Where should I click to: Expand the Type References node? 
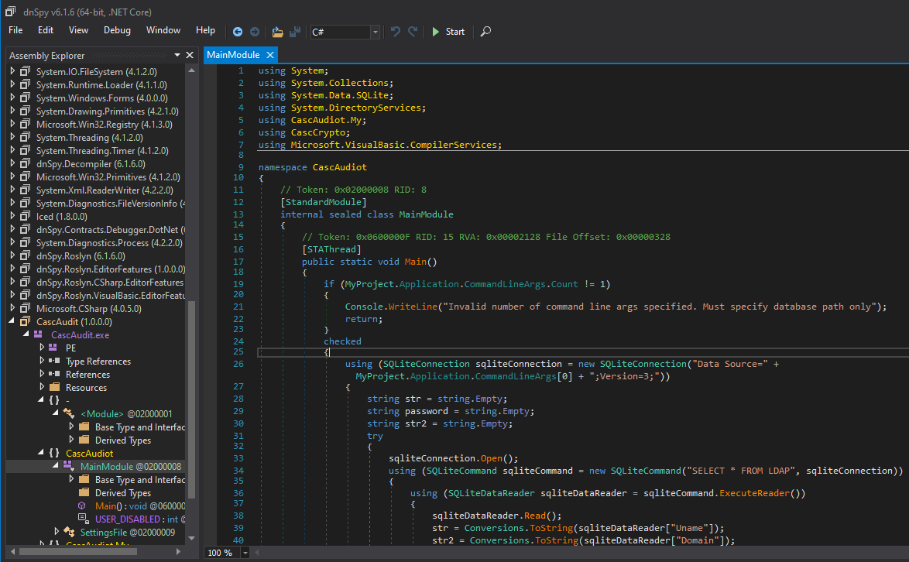click(43, 362)
